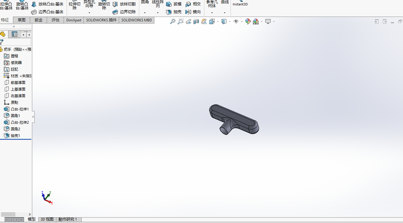This screenshot has height=223, width=403.
Task: Click the Display Style icon
Action: point(224,21)
